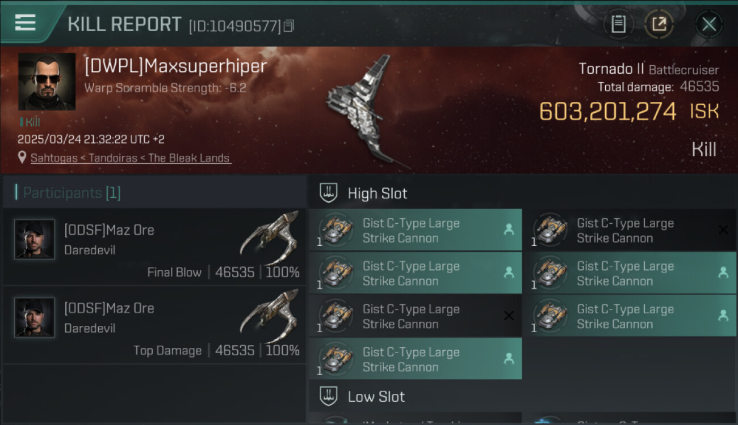Toggle dropped status on first Strike Cannon
The image size is (738, 425).
509,229
